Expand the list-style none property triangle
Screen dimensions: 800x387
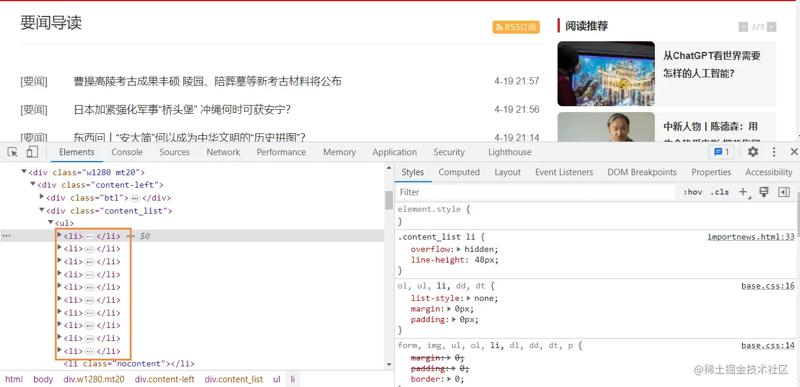(x=469, y=298)
